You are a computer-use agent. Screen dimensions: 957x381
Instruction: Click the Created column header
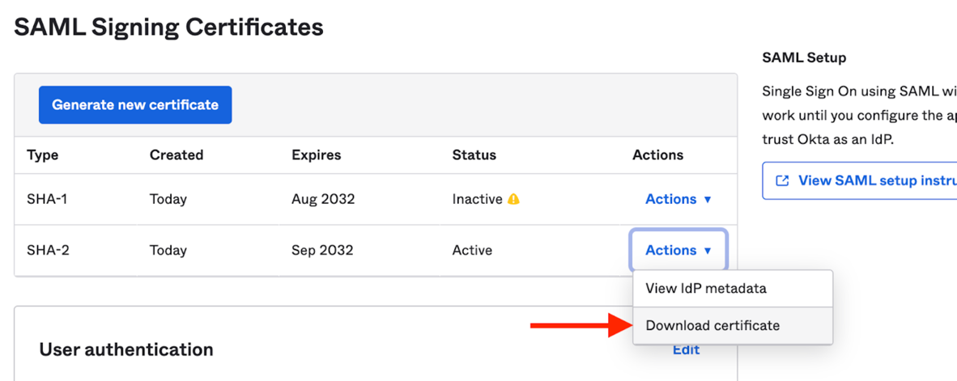coord(176,155)
